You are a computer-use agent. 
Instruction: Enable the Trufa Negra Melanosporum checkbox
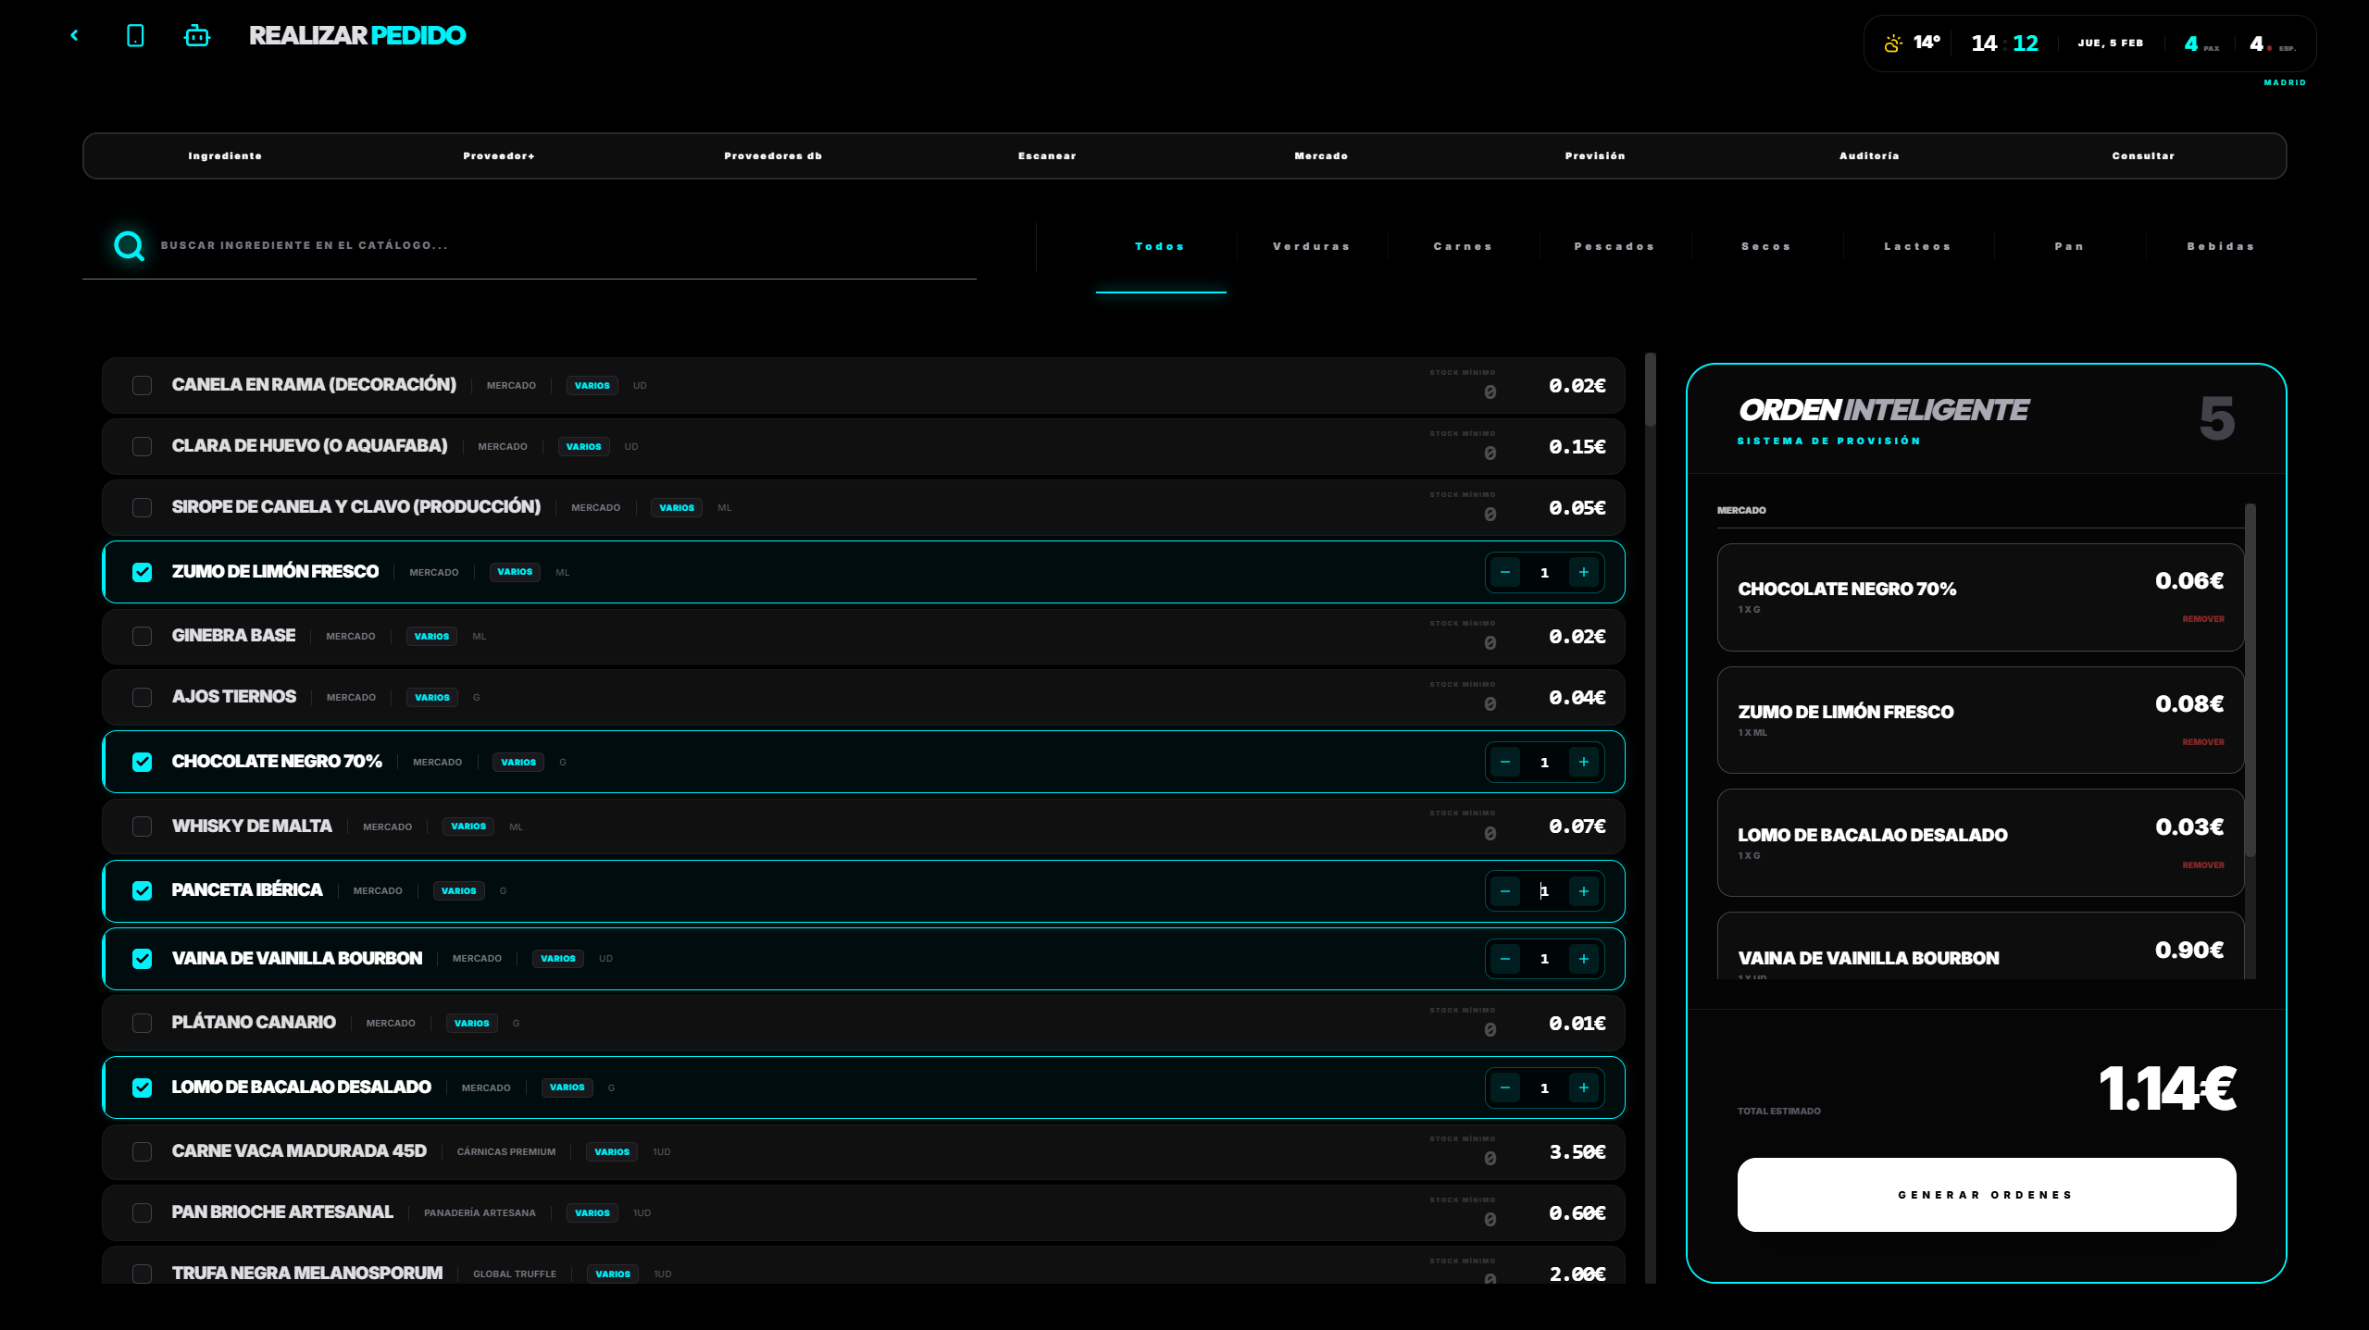point(142,1273)
